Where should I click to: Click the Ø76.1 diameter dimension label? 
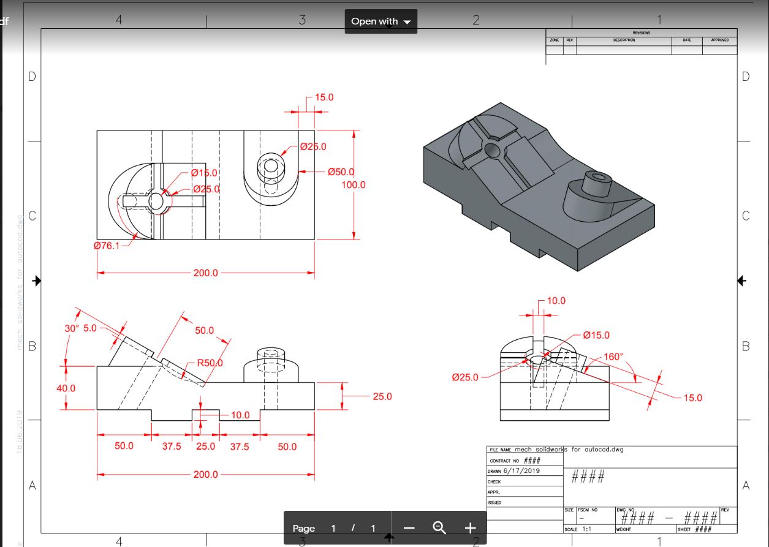coord(107,246)
